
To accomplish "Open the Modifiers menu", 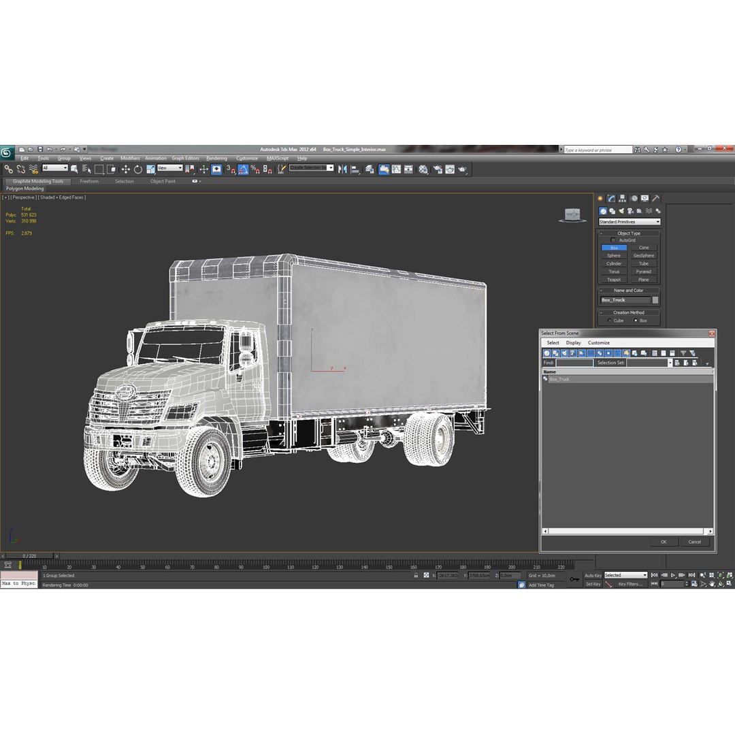I will (x=130, y=159).
